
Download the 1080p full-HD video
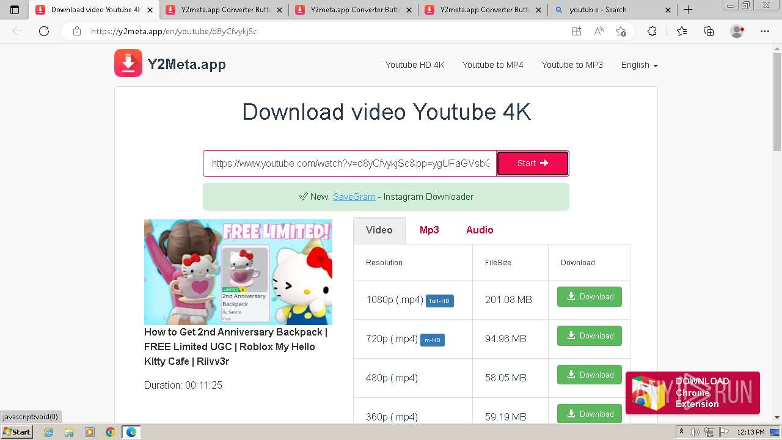[590, 297]
